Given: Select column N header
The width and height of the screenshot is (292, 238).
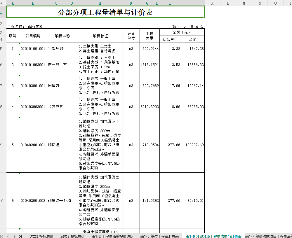Looking at the screenshot, I should (260, 3).
